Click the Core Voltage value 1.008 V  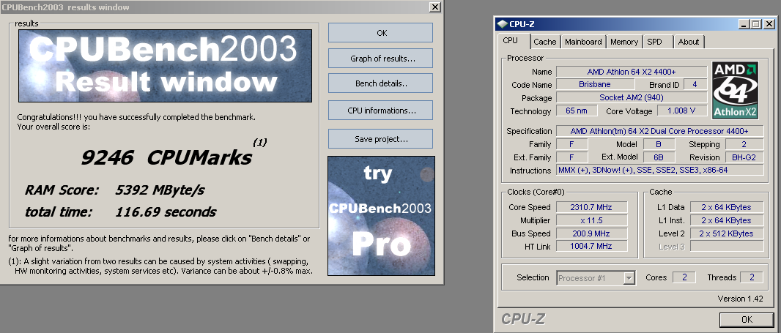click(x=682, y=111)
